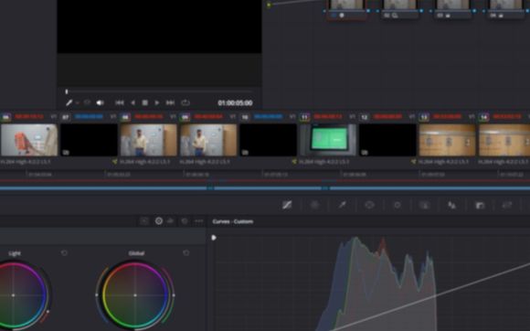The image size is (530, 331).
Task: Select the third node in node editor
Action: 452,9
